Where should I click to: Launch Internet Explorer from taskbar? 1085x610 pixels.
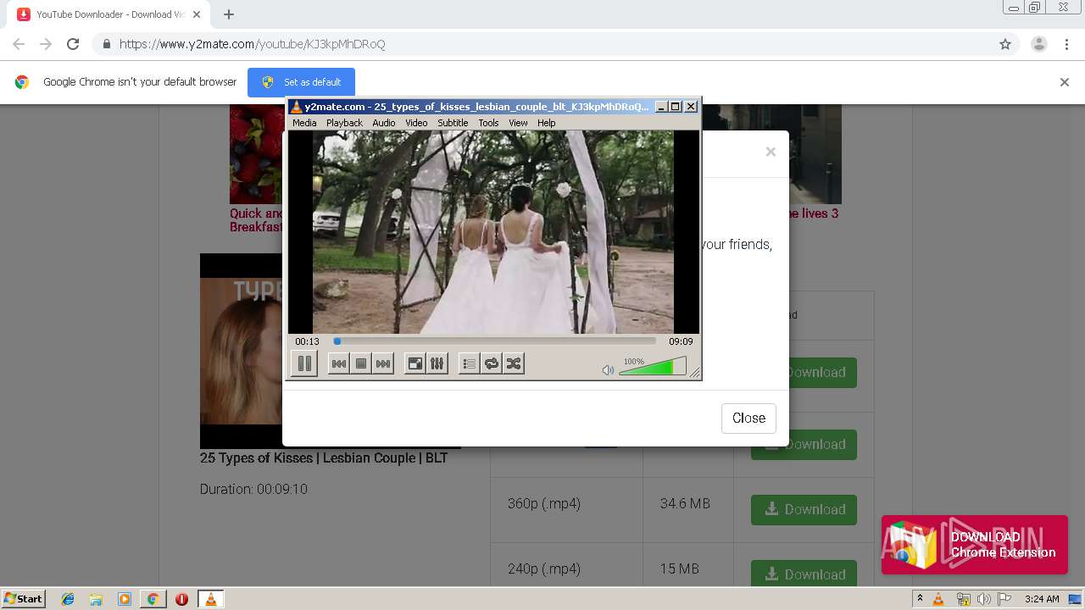click(68, 599)
